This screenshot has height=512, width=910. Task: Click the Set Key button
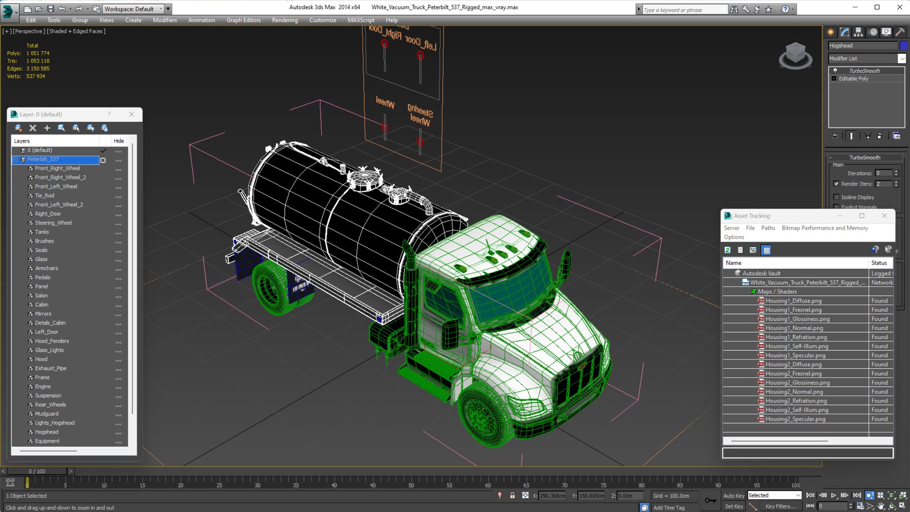tap(734, 506)
